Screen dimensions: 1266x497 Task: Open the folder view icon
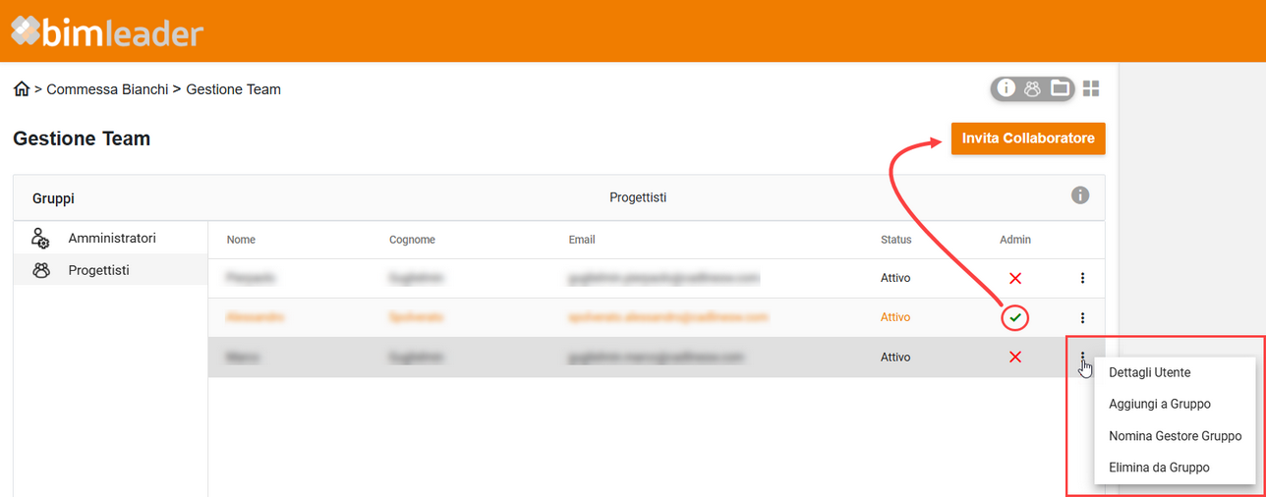coord(1060,88)
